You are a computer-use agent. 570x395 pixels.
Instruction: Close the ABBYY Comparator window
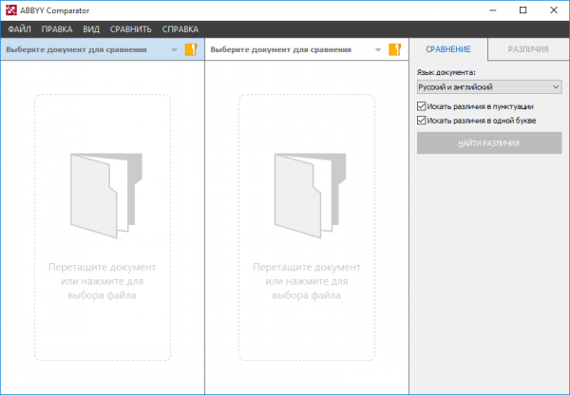[554, 10]
